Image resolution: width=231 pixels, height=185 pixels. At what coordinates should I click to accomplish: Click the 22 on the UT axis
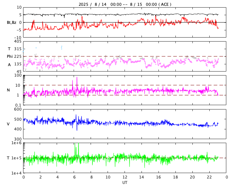pyautogui.click(x=209, y=177)
